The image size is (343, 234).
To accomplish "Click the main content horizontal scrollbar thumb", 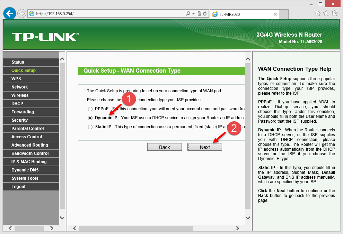I will [136, 228].
